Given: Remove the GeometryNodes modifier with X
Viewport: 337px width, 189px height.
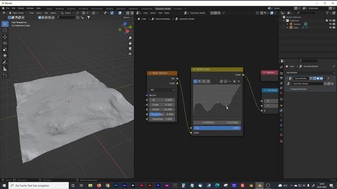Looking at the screenshot, I should pos(329,78).
